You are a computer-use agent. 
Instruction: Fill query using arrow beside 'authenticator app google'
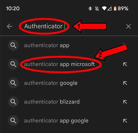pyautogui.click(x=125, y=121)
